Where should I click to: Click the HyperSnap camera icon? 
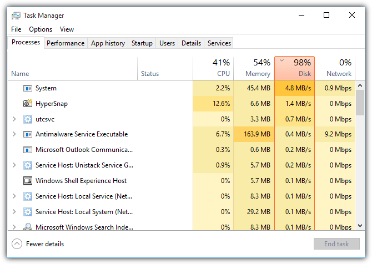(x=28, y=103)
